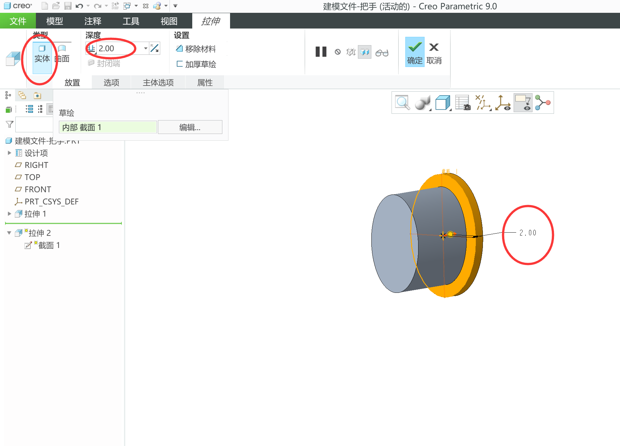The image size is (620, 446).
Task: Switch to the 模型 ribbon tab
Action: point(54,21)
